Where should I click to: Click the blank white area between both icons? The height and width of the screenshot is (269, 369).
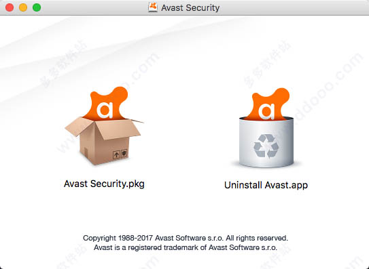pyautogui.click(x=186, y=131)
